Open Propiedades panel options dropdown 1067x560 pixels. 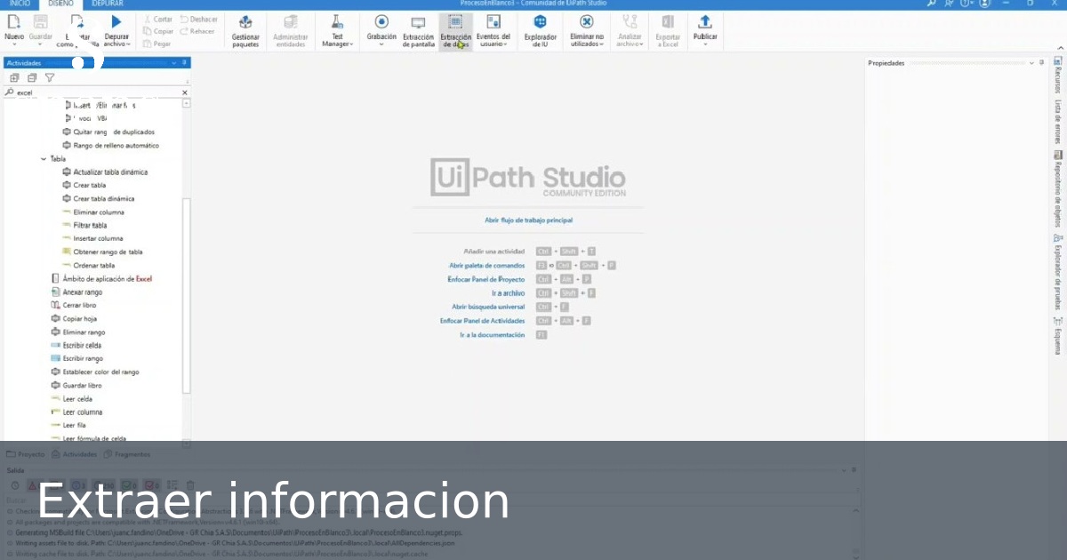click(x=1031, y=63)
